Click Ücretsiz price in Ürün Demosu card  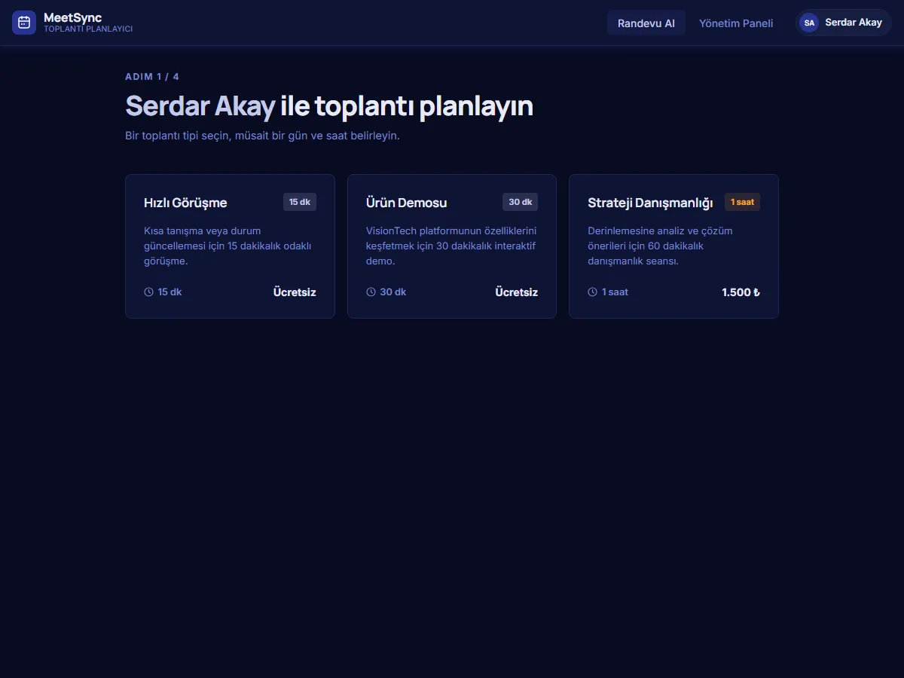pyautogui.click(x=516, y=292)
